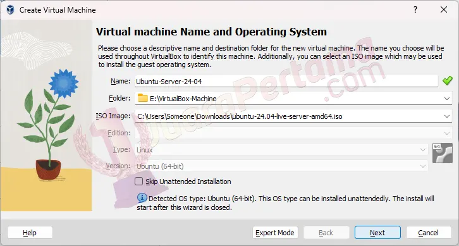Open the Version dropdown showing Ubuntu (64-bit)
Screen dimensions: 459x246
click(x=281, y=166)
